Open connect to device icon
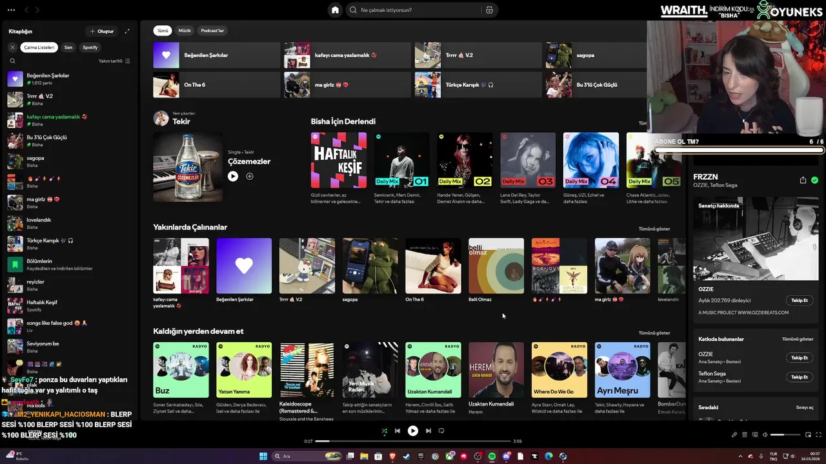 755,434
